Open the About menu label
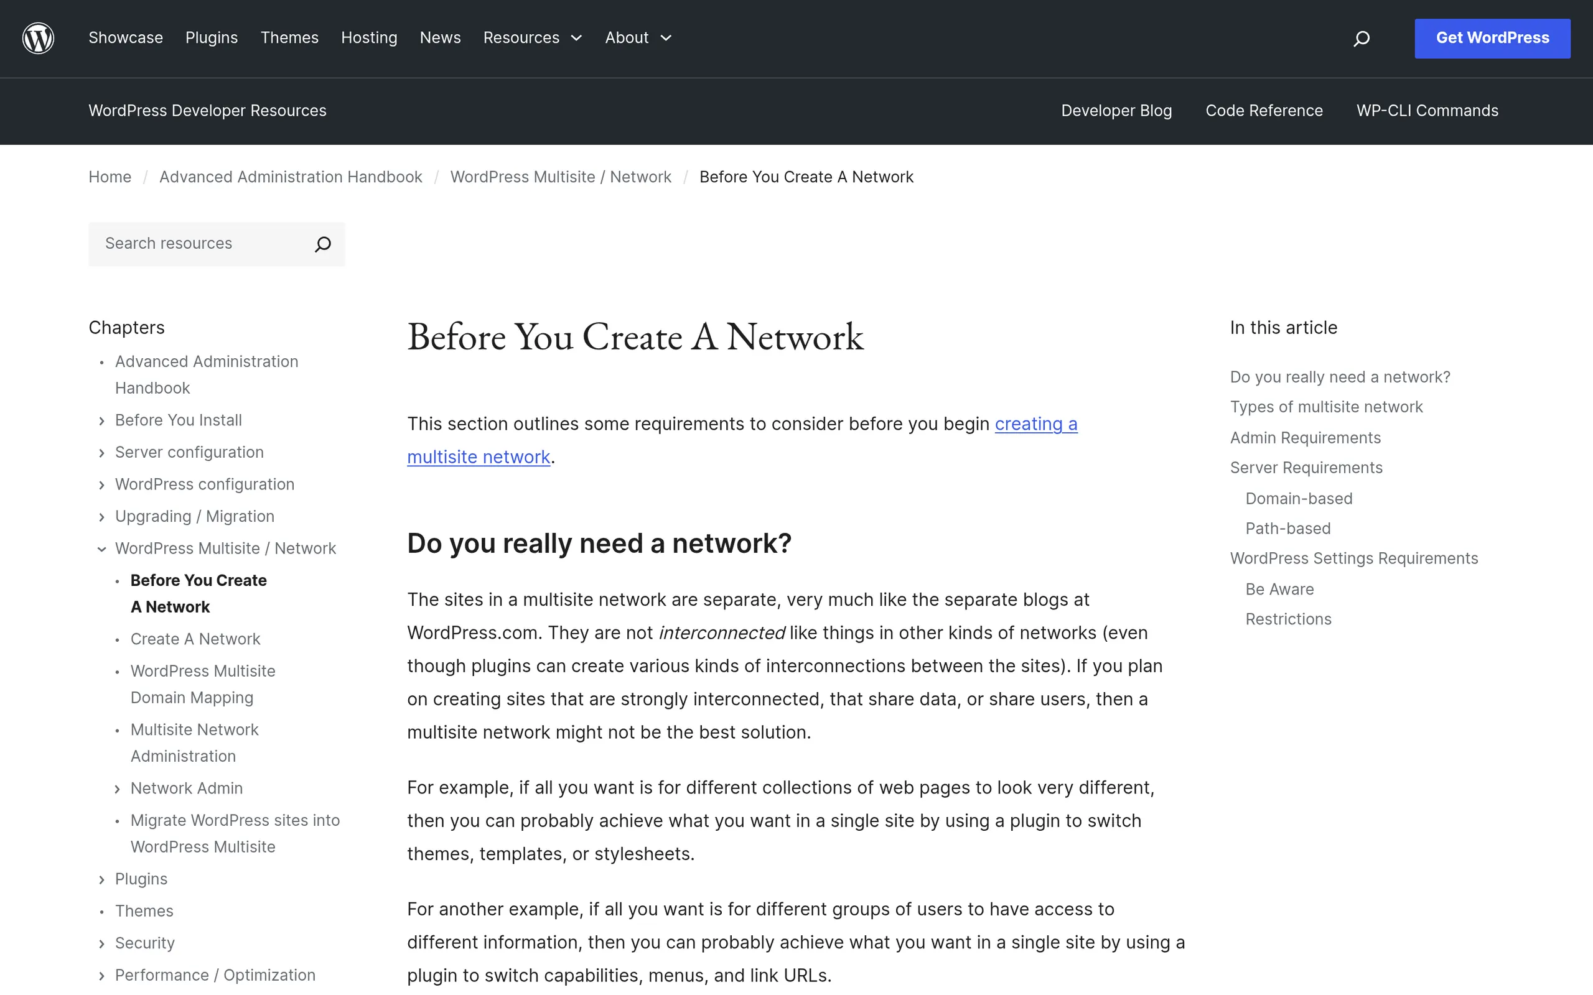 pyautogui.click(x=627, y=37)
